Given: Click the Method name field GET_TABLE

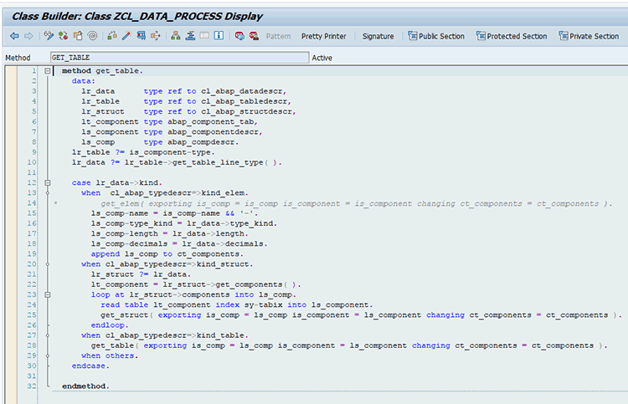Looking at the screenshot, I should [x=180, y=58].
